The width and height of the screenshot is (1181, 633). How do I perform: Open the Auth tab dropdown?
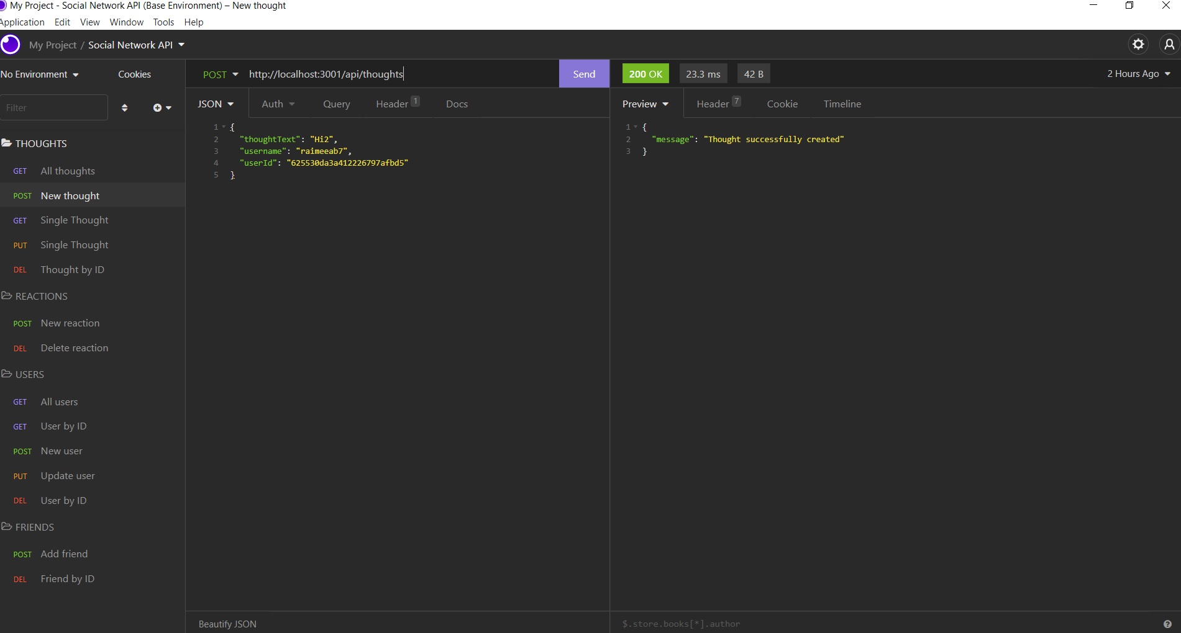point(278,104)
